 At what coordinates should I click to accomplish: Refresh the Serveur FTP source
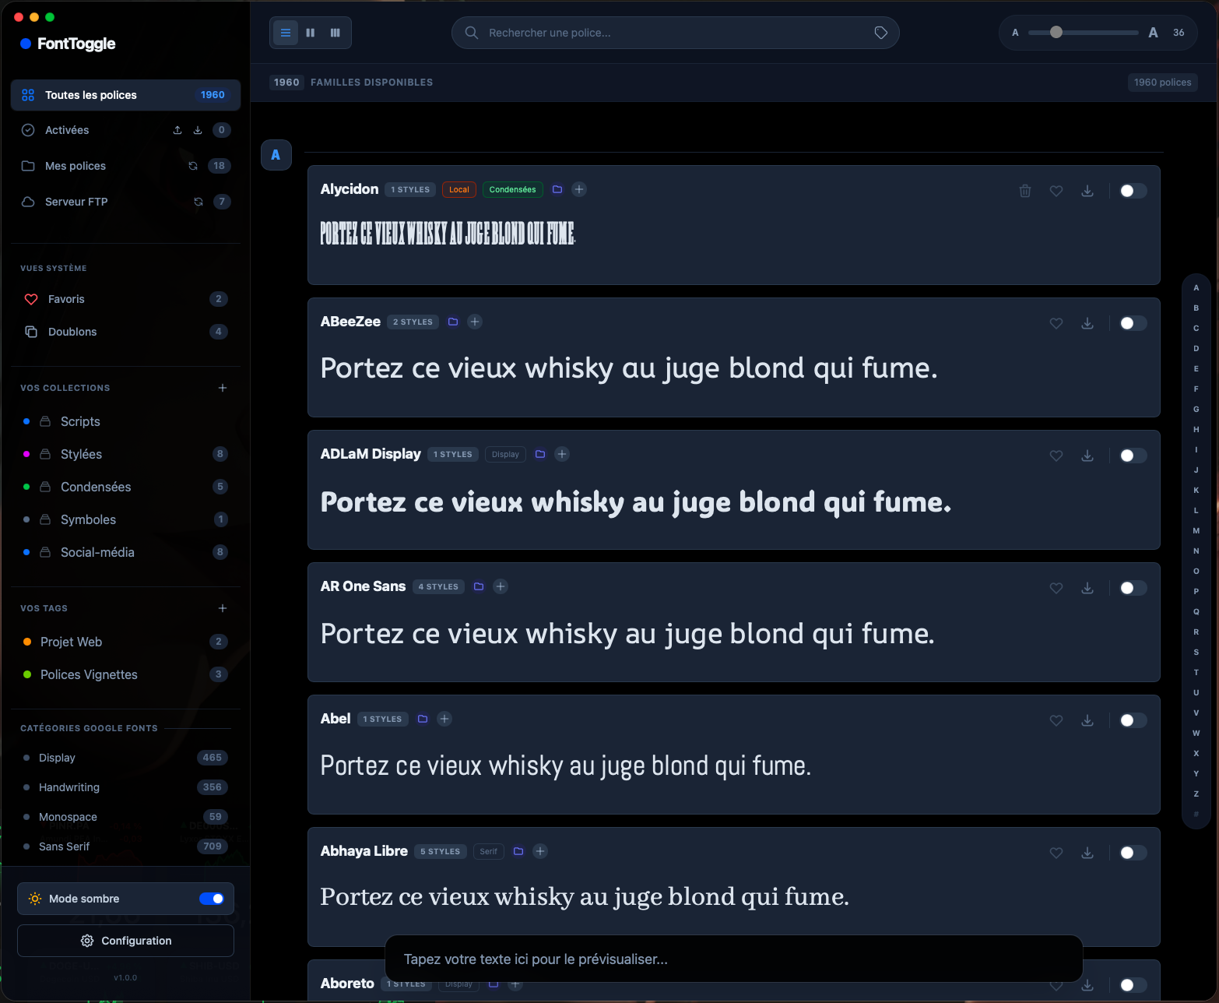click(198, 202)
